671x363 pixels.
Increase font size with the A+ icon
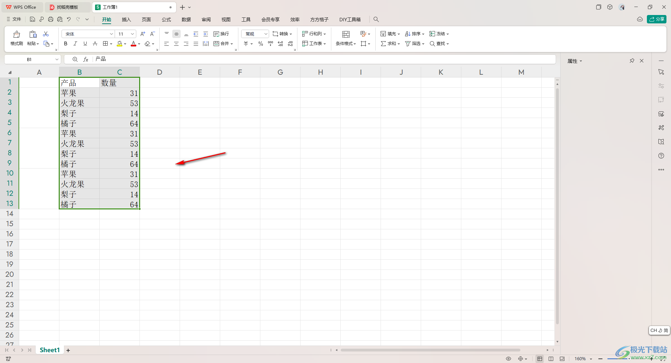coord(143,34)
